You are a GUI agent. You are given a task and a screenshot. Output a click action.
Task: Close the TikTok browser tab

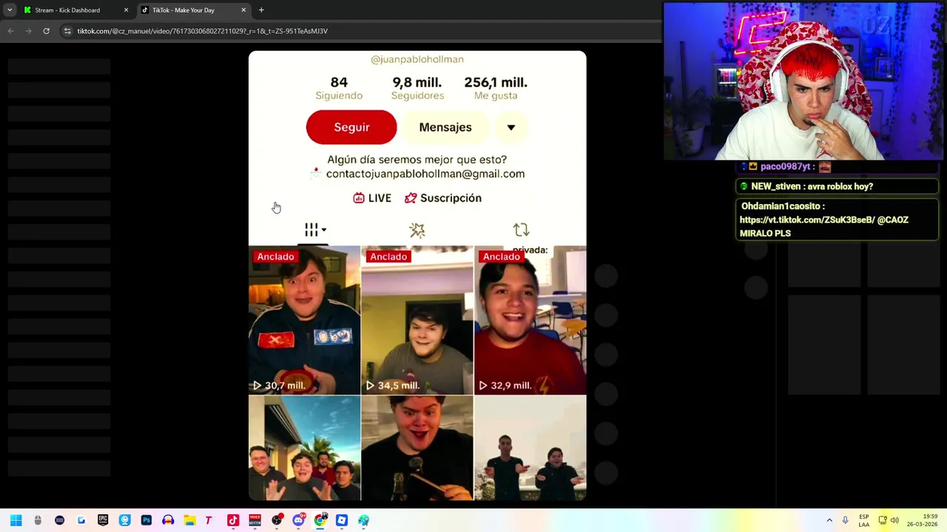243,10
